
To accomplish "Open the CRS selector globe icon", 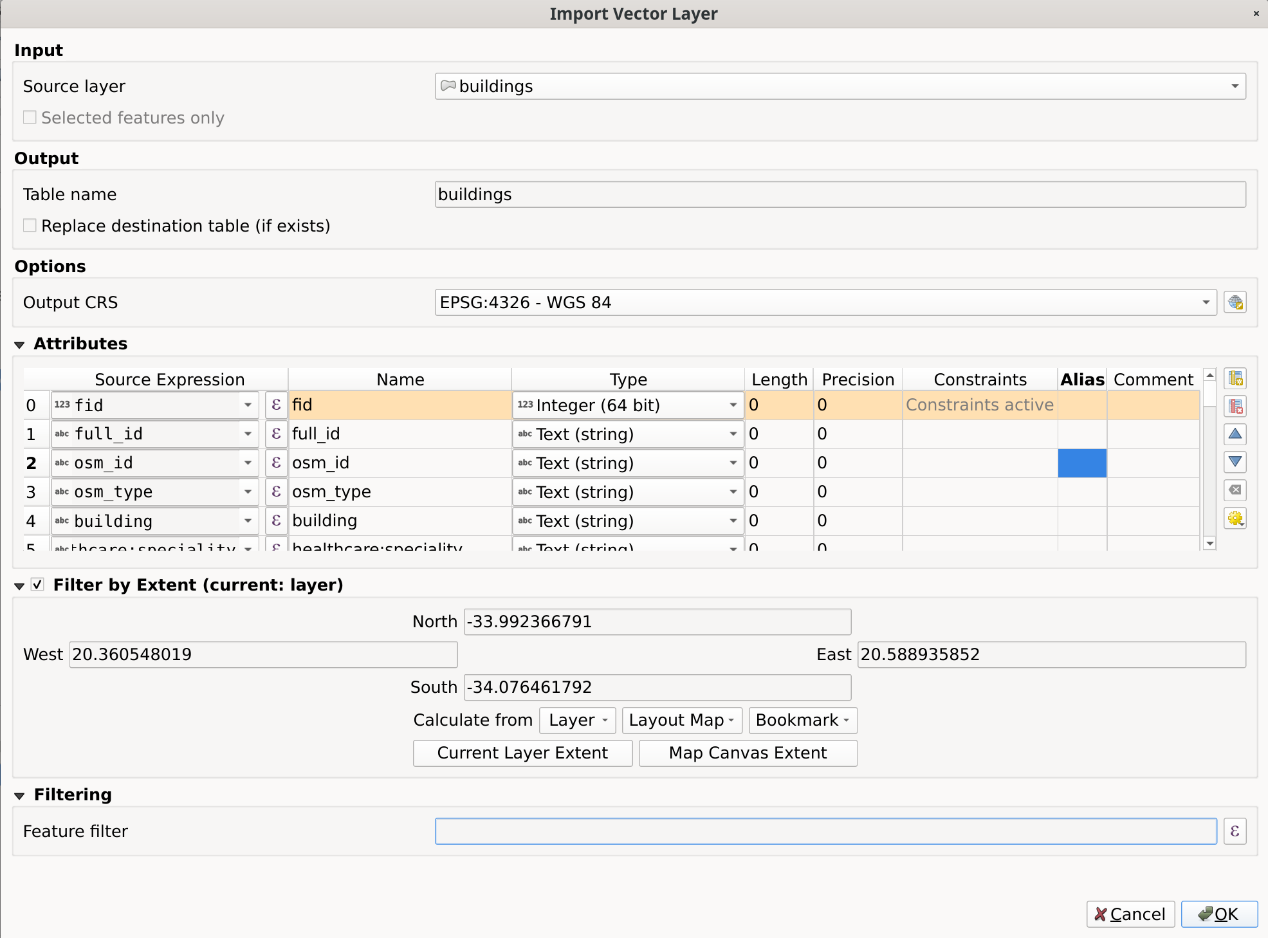I will coord(1235,302).
